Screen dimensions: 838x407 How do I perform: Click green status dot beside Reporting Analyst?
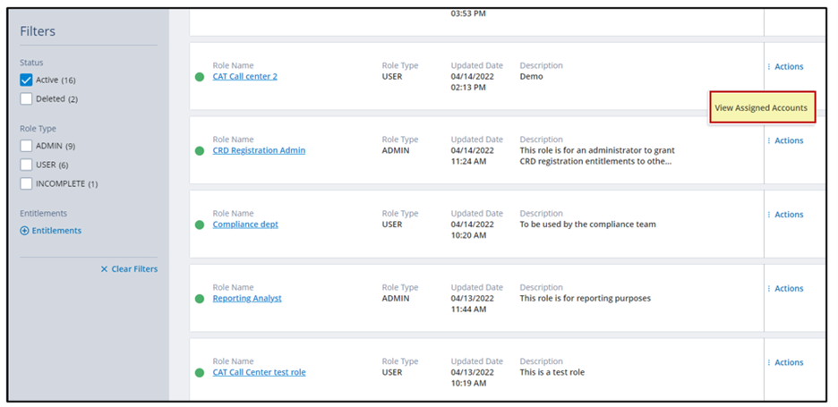click(200, 299)
